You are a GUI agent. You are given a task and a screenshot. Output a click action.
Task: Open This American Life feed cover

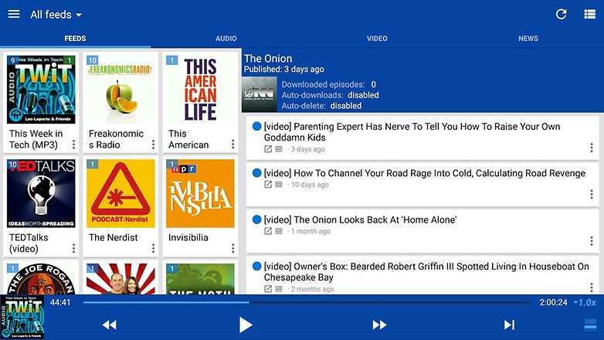click(x=200, y=90)
